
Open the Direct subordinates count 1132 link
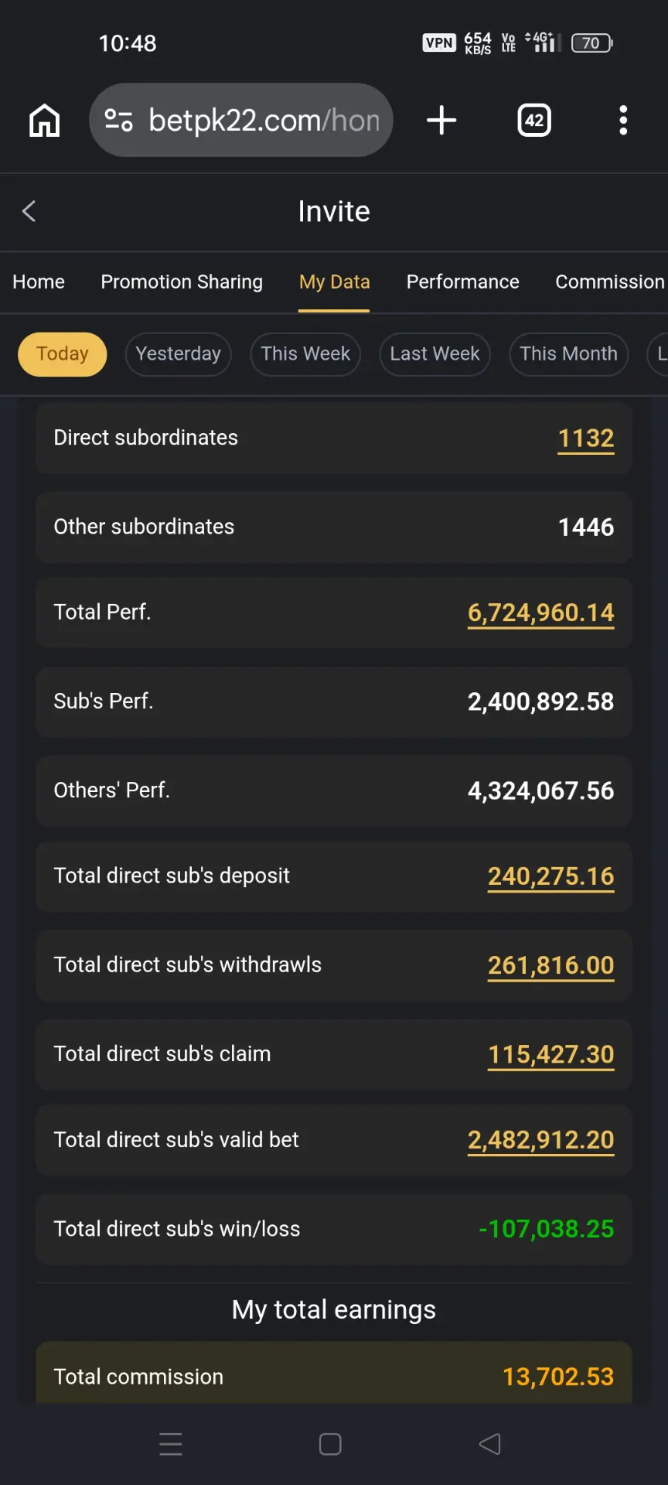click(586, 439)
